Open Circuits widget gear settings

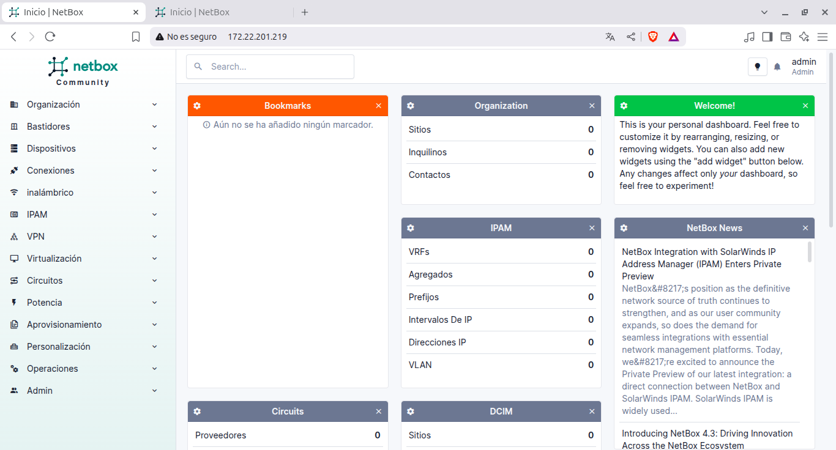point(197,411)
